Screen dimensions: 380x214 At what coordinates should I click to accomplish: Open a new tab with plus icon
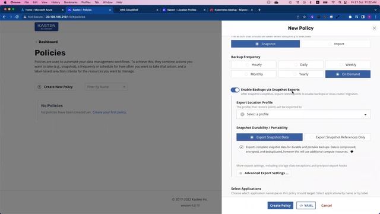(259, 10)
